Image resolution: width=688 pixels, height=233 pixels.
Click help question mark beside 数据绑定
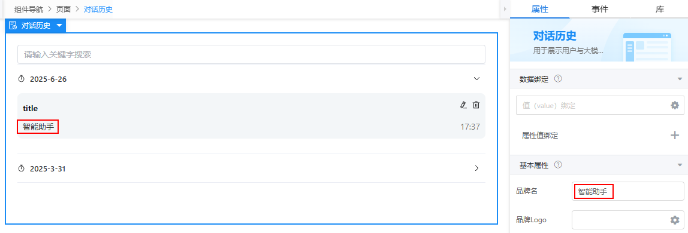(558, 79)
